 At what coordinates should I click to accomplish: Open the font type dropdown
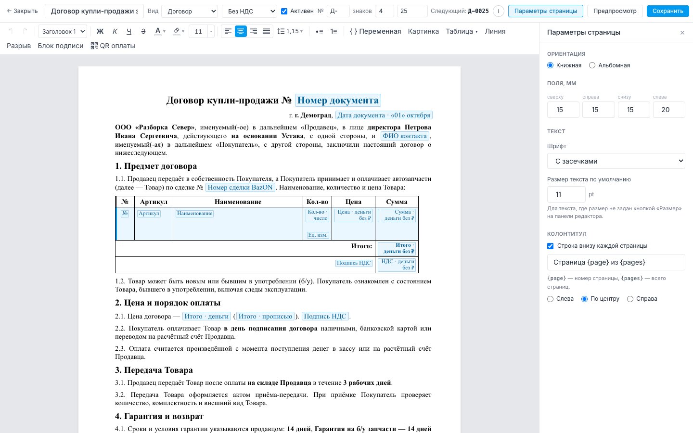[616, 161]
